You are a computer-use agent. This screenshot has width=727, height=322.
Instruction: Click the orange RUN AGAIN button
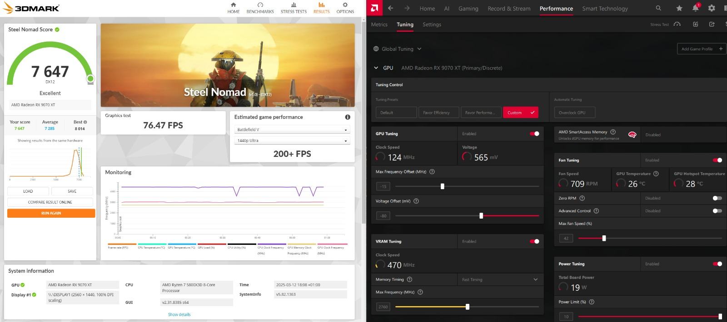tap(51, 213)
